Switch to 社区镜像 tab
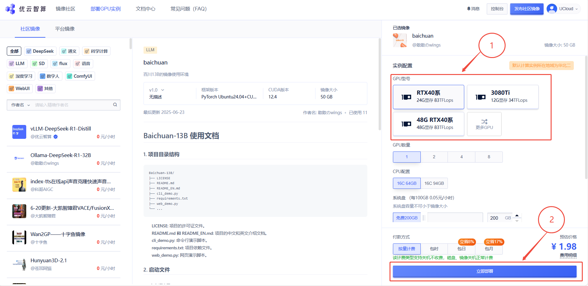Image resolution: width=588 pixels, height=286 pixels. pyautogui.click(x=30, y=29)
